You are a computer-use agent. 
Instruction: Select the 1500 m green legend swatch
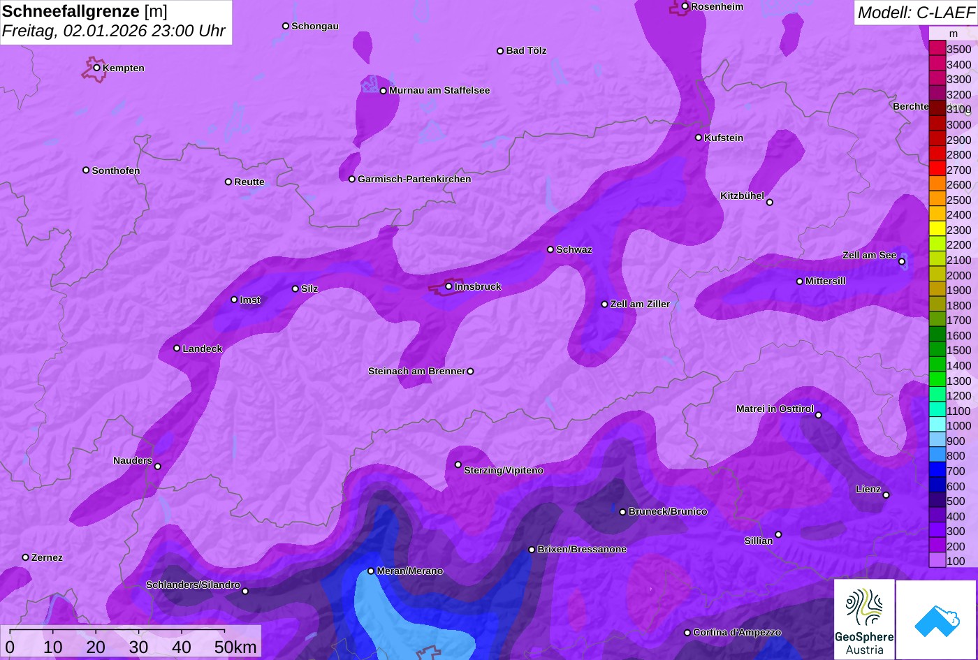click(937, 351)
